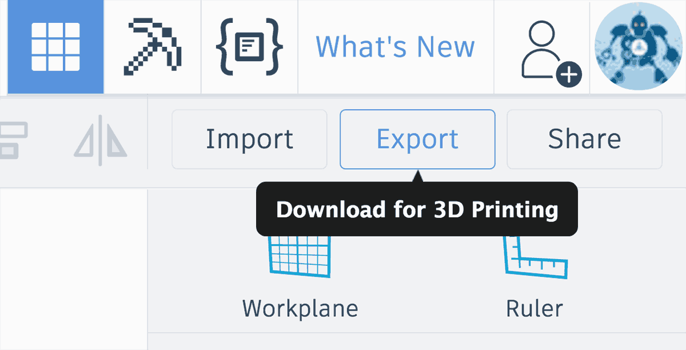The image size is (686, 350).
Task: Open the Blocks pickaxe mode
Action: [153, 47]
